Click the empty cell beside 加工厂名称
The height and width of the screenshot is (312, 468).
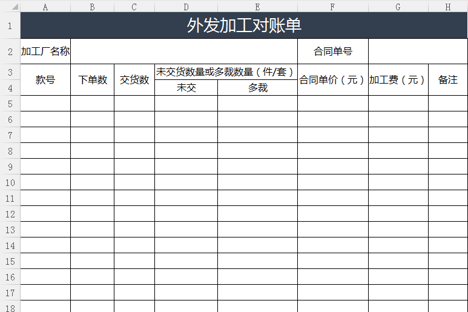pyautogui.click(x=183, y=51)
